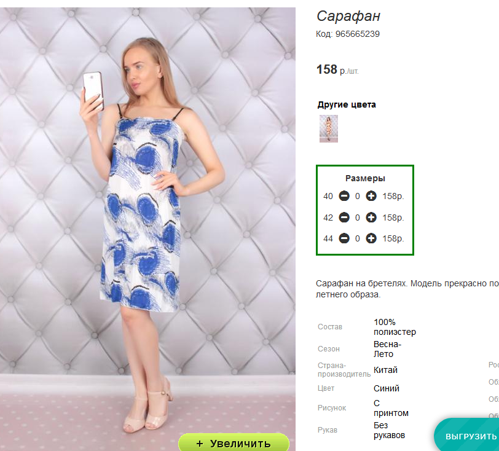Viewport: 499px width, 451px height.
Task: Click the Синий color value
Action: (387, 388)
